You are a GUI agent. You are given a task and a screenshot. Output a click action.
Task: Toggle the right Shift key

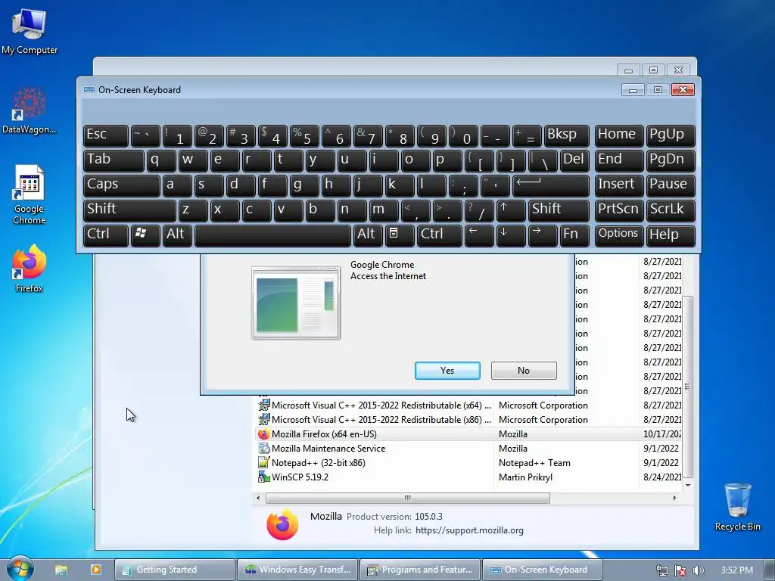click(559, 210)
